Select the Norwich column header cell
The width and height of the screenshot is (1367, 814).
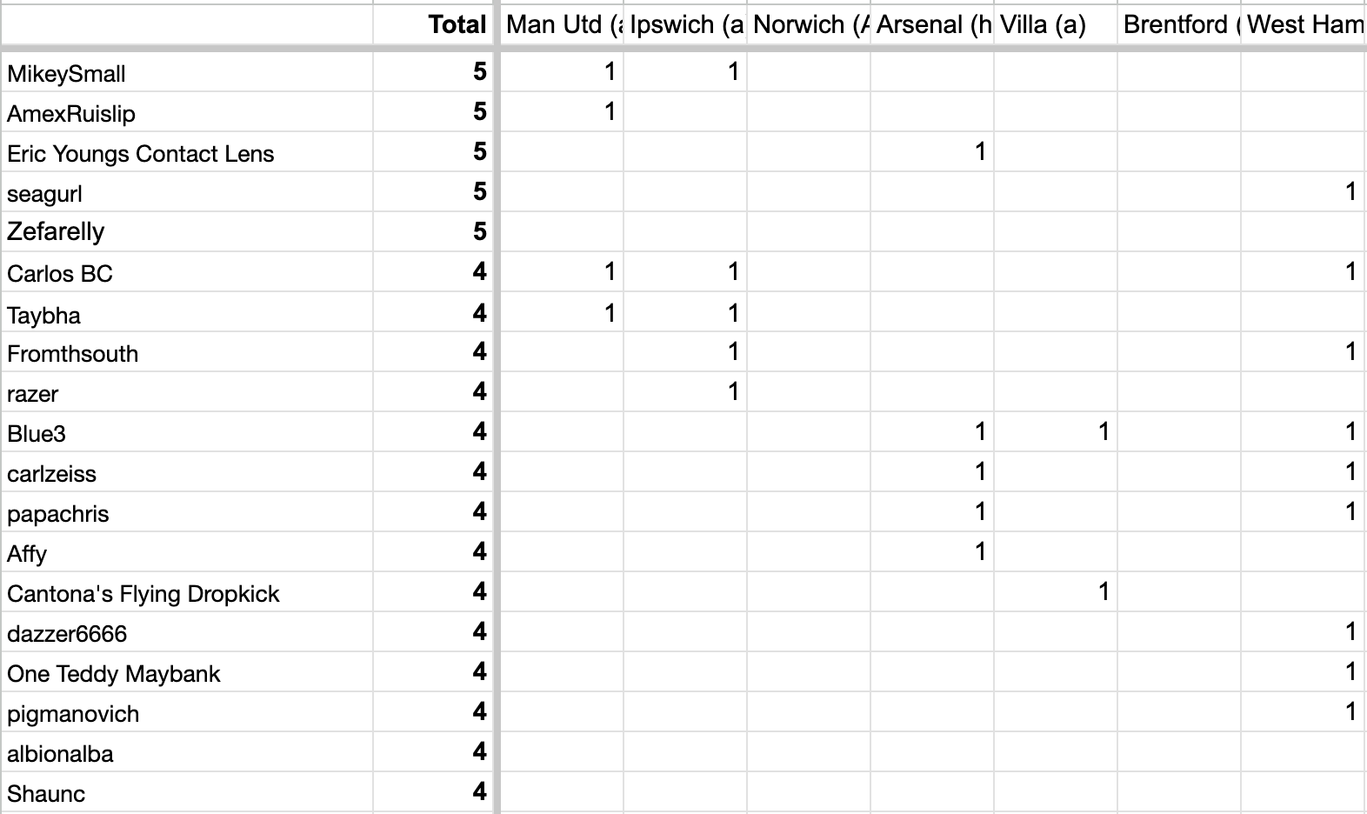(x=809, y=24)
